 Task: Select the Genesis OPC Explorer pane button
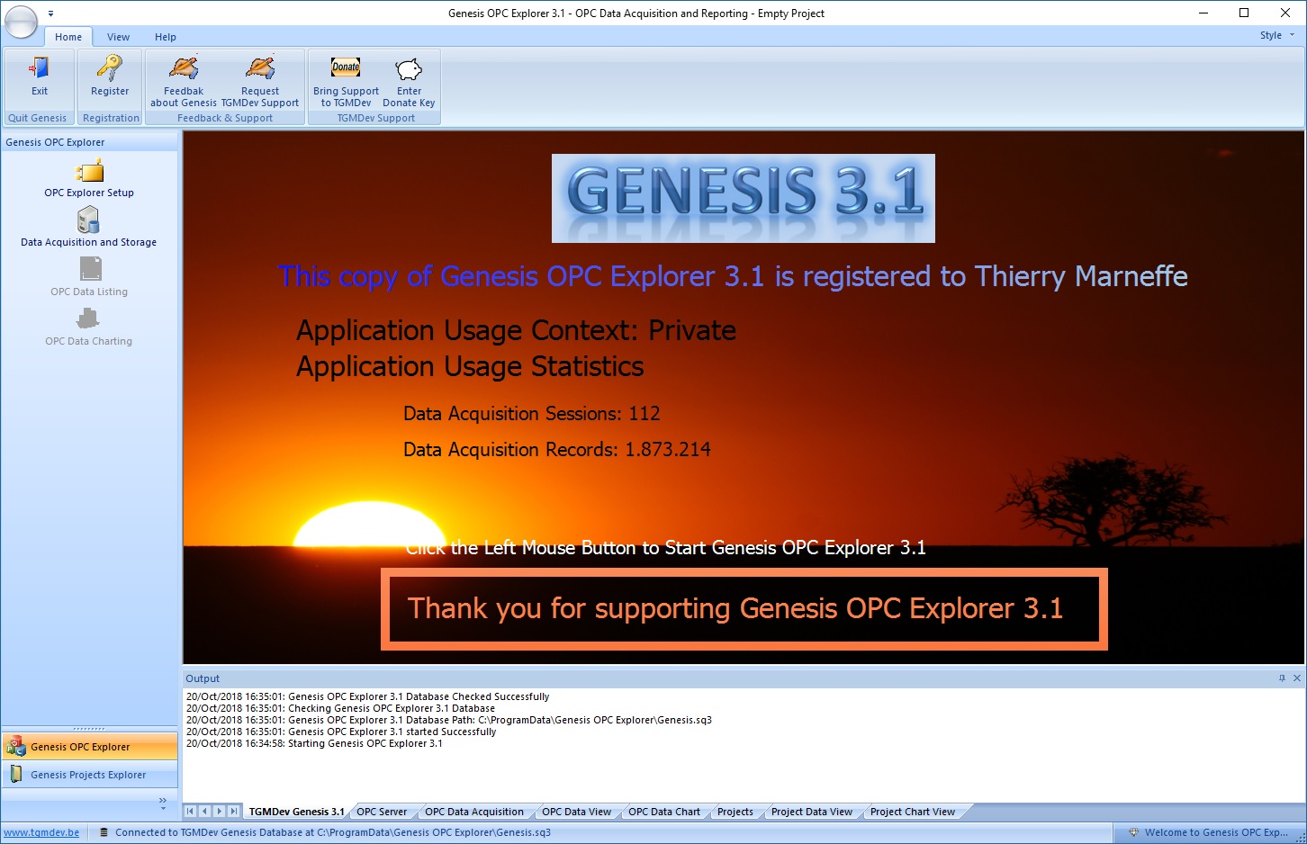pos(90,747)
